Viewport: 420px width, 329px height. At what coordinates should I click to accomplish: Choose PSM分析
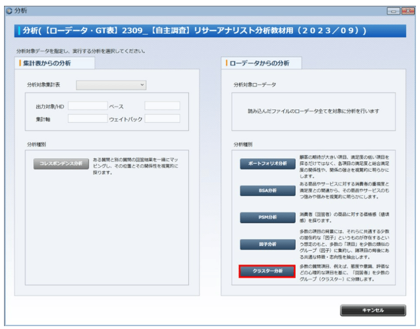(x=267, y=217)
